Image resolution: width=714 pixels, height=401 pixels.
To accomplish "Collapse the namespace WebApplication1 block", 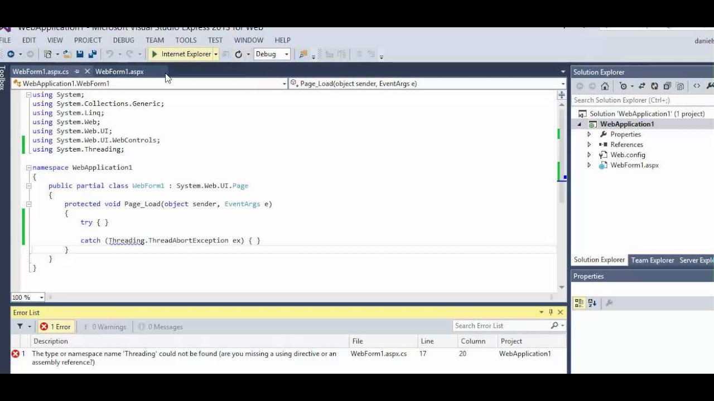I will pyautogui.click(x=28, y=168).
